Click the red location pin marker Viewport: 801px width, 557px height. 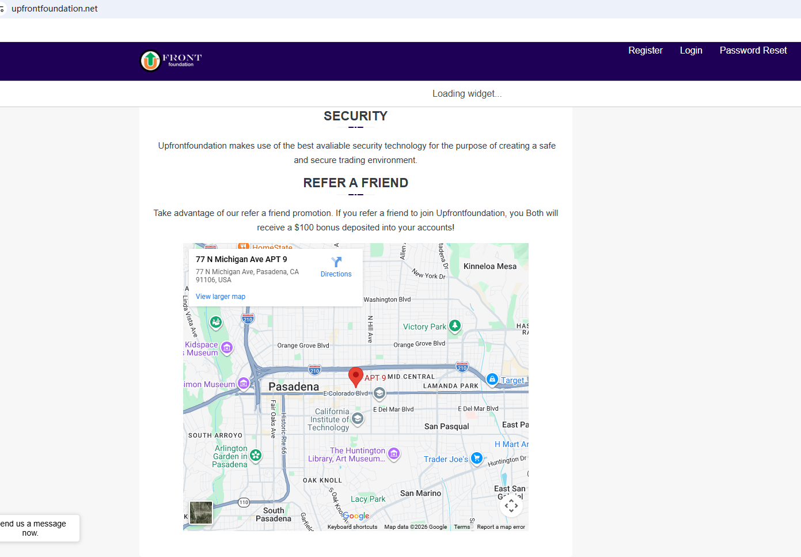(356, 376)
